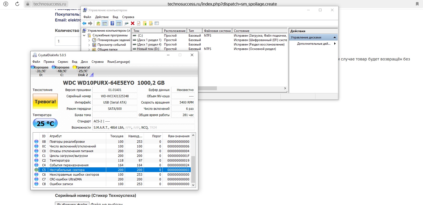Click serial number field WD-WCC4J1325348
423x205 pixels.
115,96
